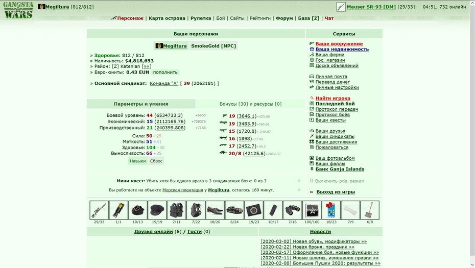
Task: Select gift phone item 18/23
Action: pos(331,210)
